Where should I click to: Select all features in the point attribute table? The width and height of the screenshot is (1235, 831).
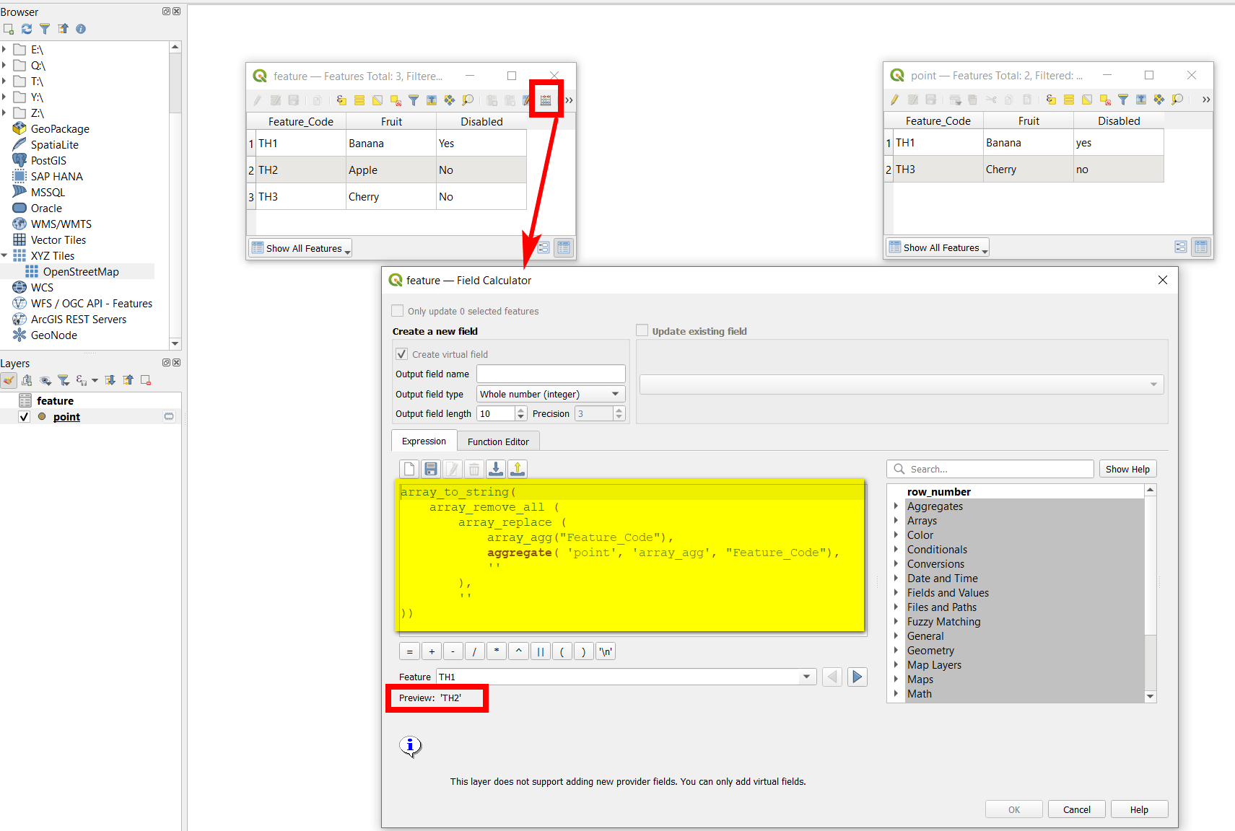click(x=1068, y=100)
